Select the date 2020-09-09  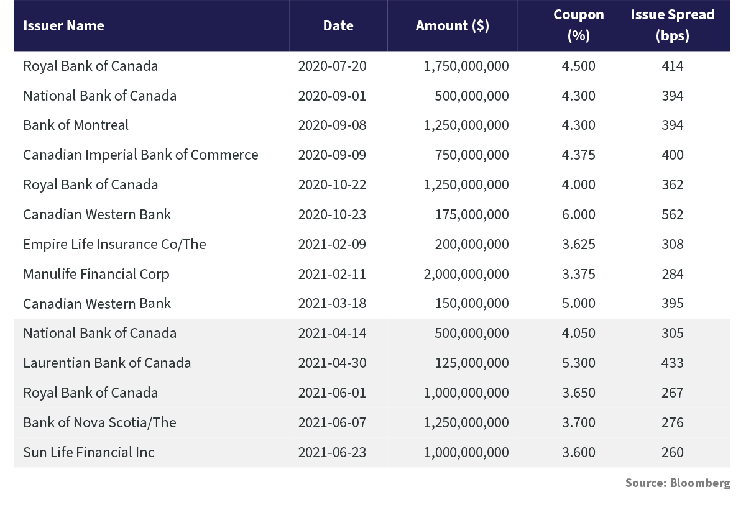pyautogui.click(x=333, y=155)
